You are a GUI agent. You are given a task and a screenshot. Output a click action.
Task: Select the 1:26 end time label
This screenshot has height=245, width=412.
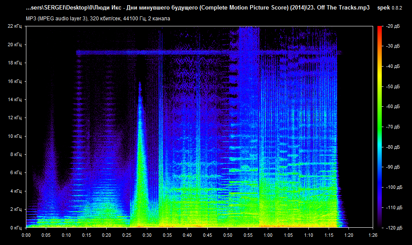pyautogui.click(x=372, y=235)
